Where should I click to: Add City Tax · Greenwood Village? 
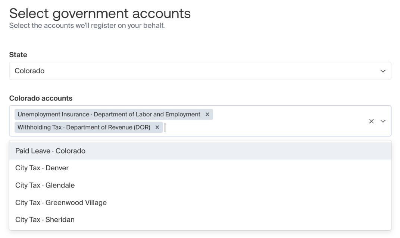(x=61, y=203)
